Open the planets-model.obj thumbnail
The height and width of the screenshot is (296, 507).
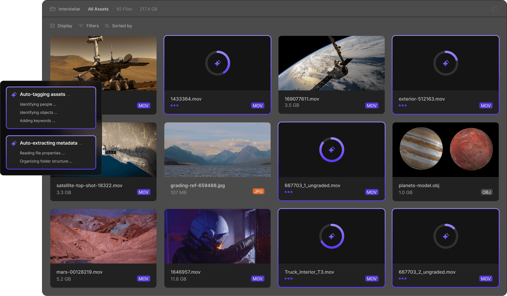coord(446,150)
